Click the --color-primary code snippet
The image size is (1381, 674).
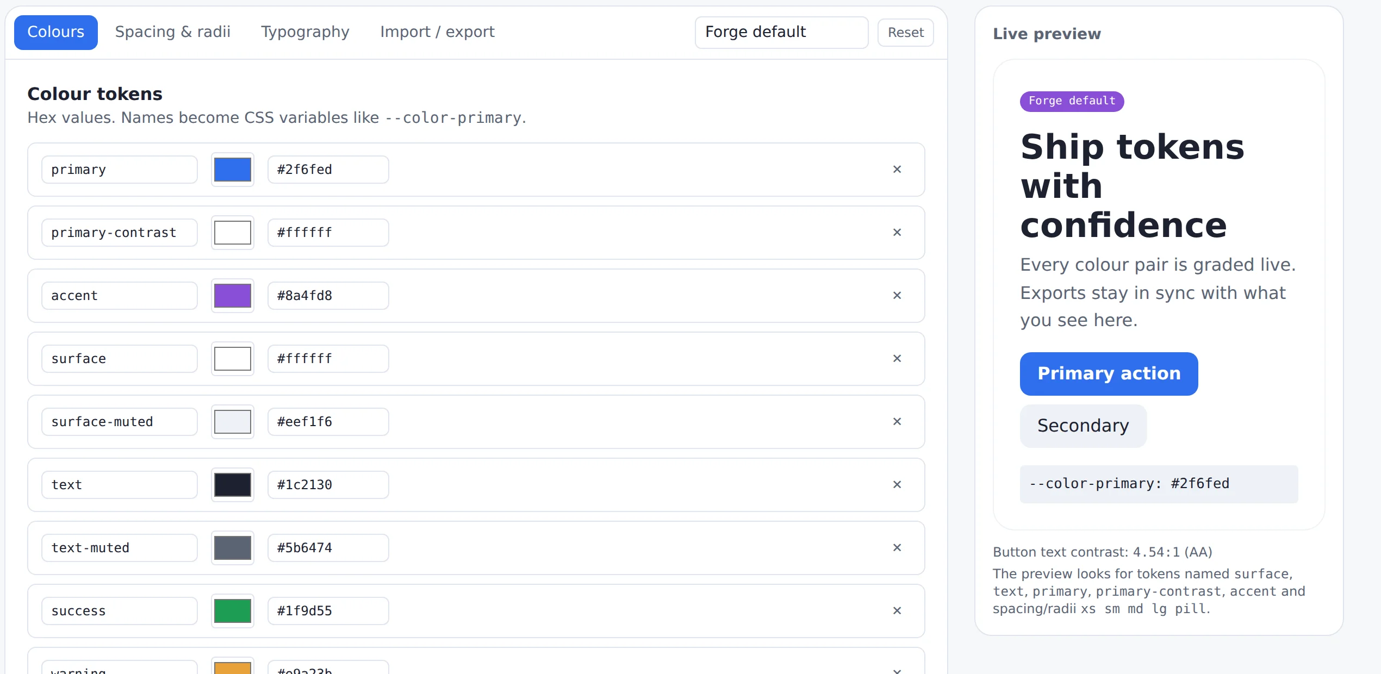point(1159,484)
